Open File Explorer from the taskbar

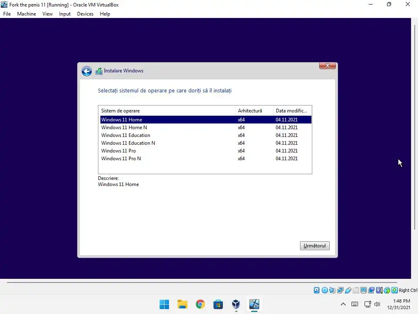pos(182,304)
